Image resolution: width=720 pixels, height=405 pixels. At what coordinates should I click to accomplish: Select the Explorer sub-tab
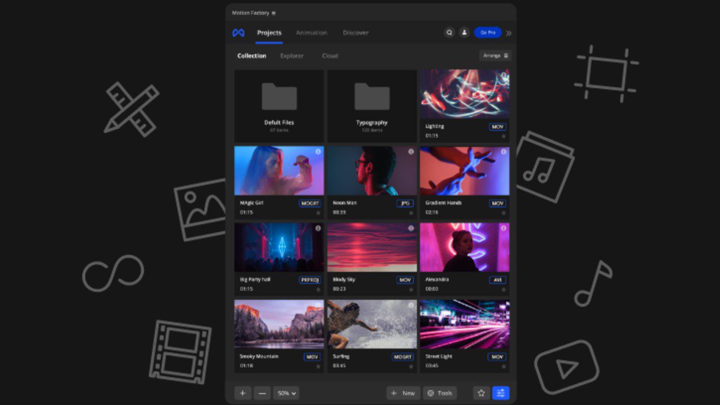(292, 56)
